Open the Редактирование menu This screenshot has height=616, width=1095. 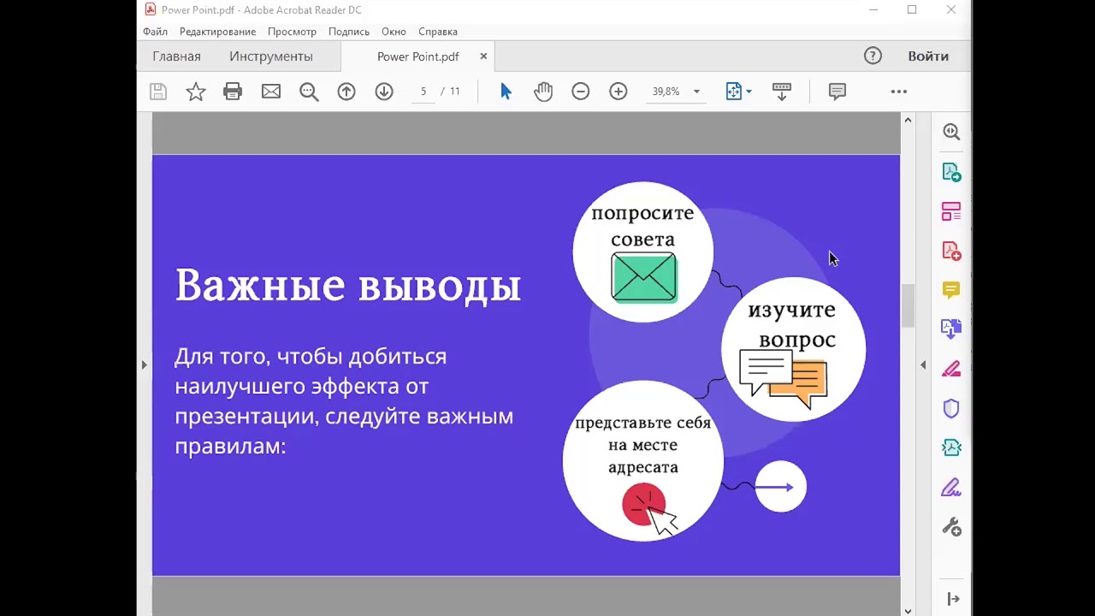tap(217, 32)
